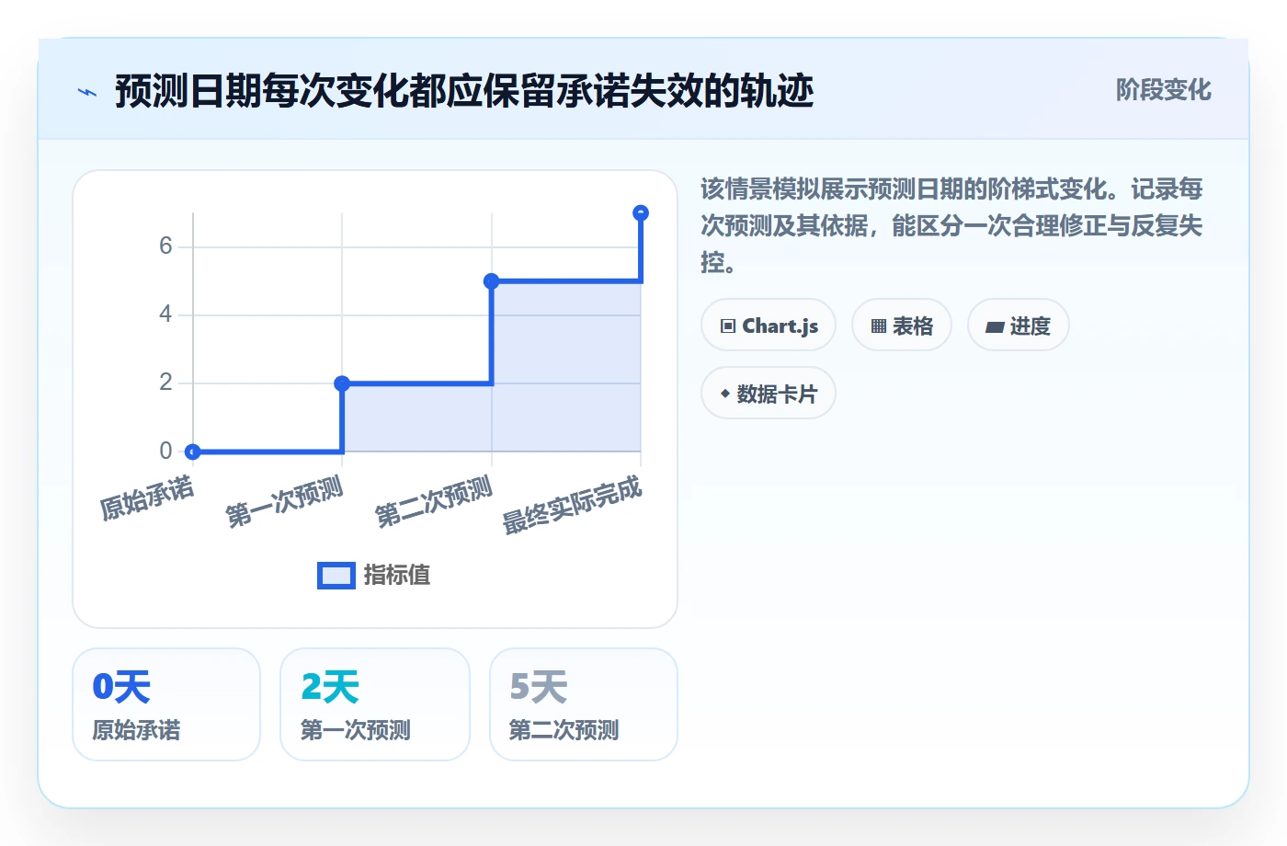This screenshot has width=1287, height=846.
Task: Click the lightning bolt icon beside the title
Action: 87,92
